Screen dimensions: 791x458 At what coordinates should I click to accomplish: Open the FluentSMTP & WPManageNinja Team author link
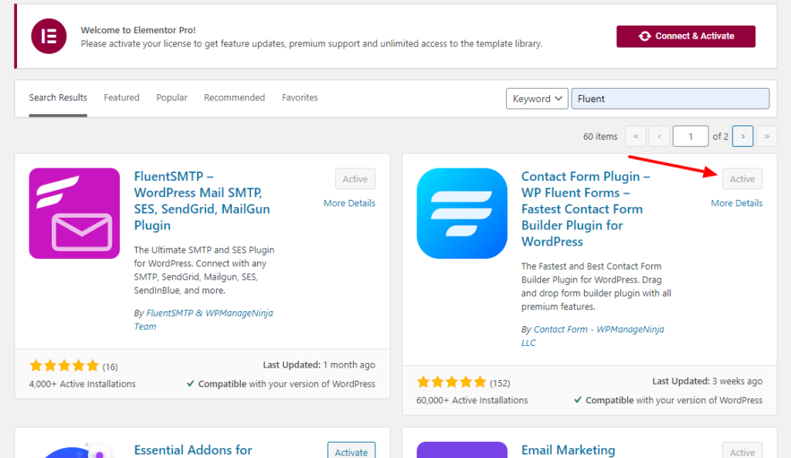(204, 320)
